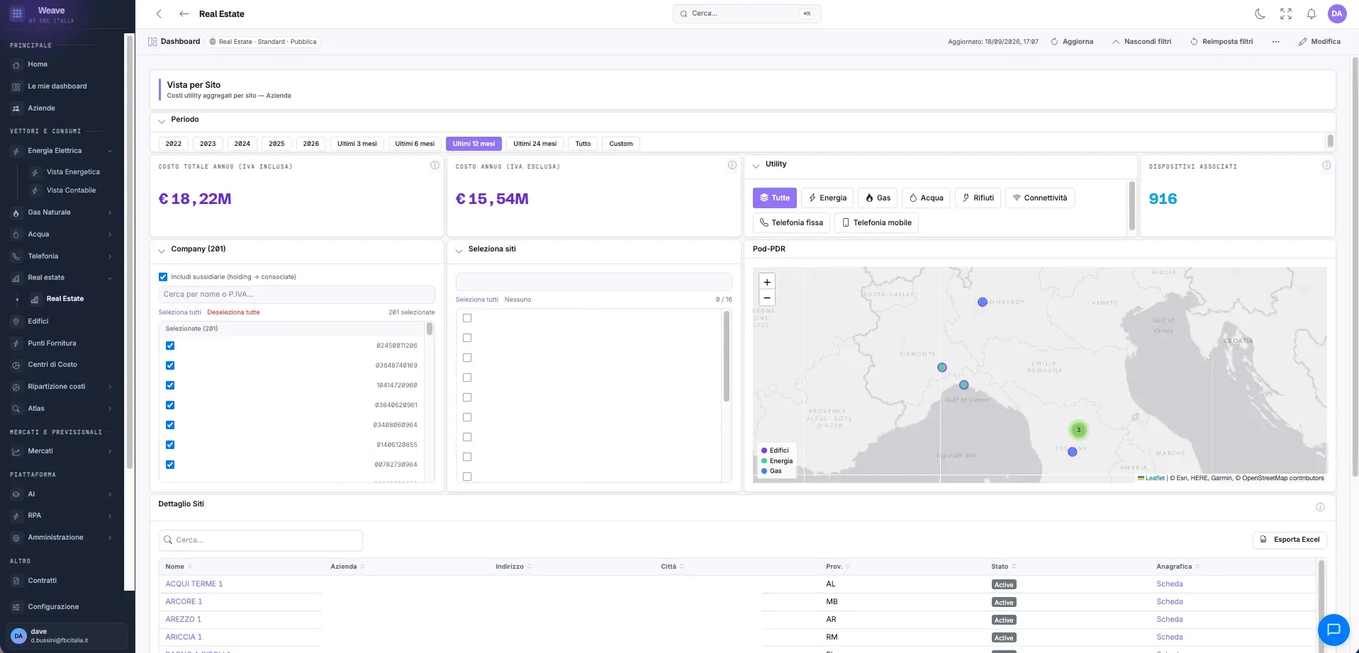Focus the Cerca per nome o P.IVA field

tap(296, 295)
